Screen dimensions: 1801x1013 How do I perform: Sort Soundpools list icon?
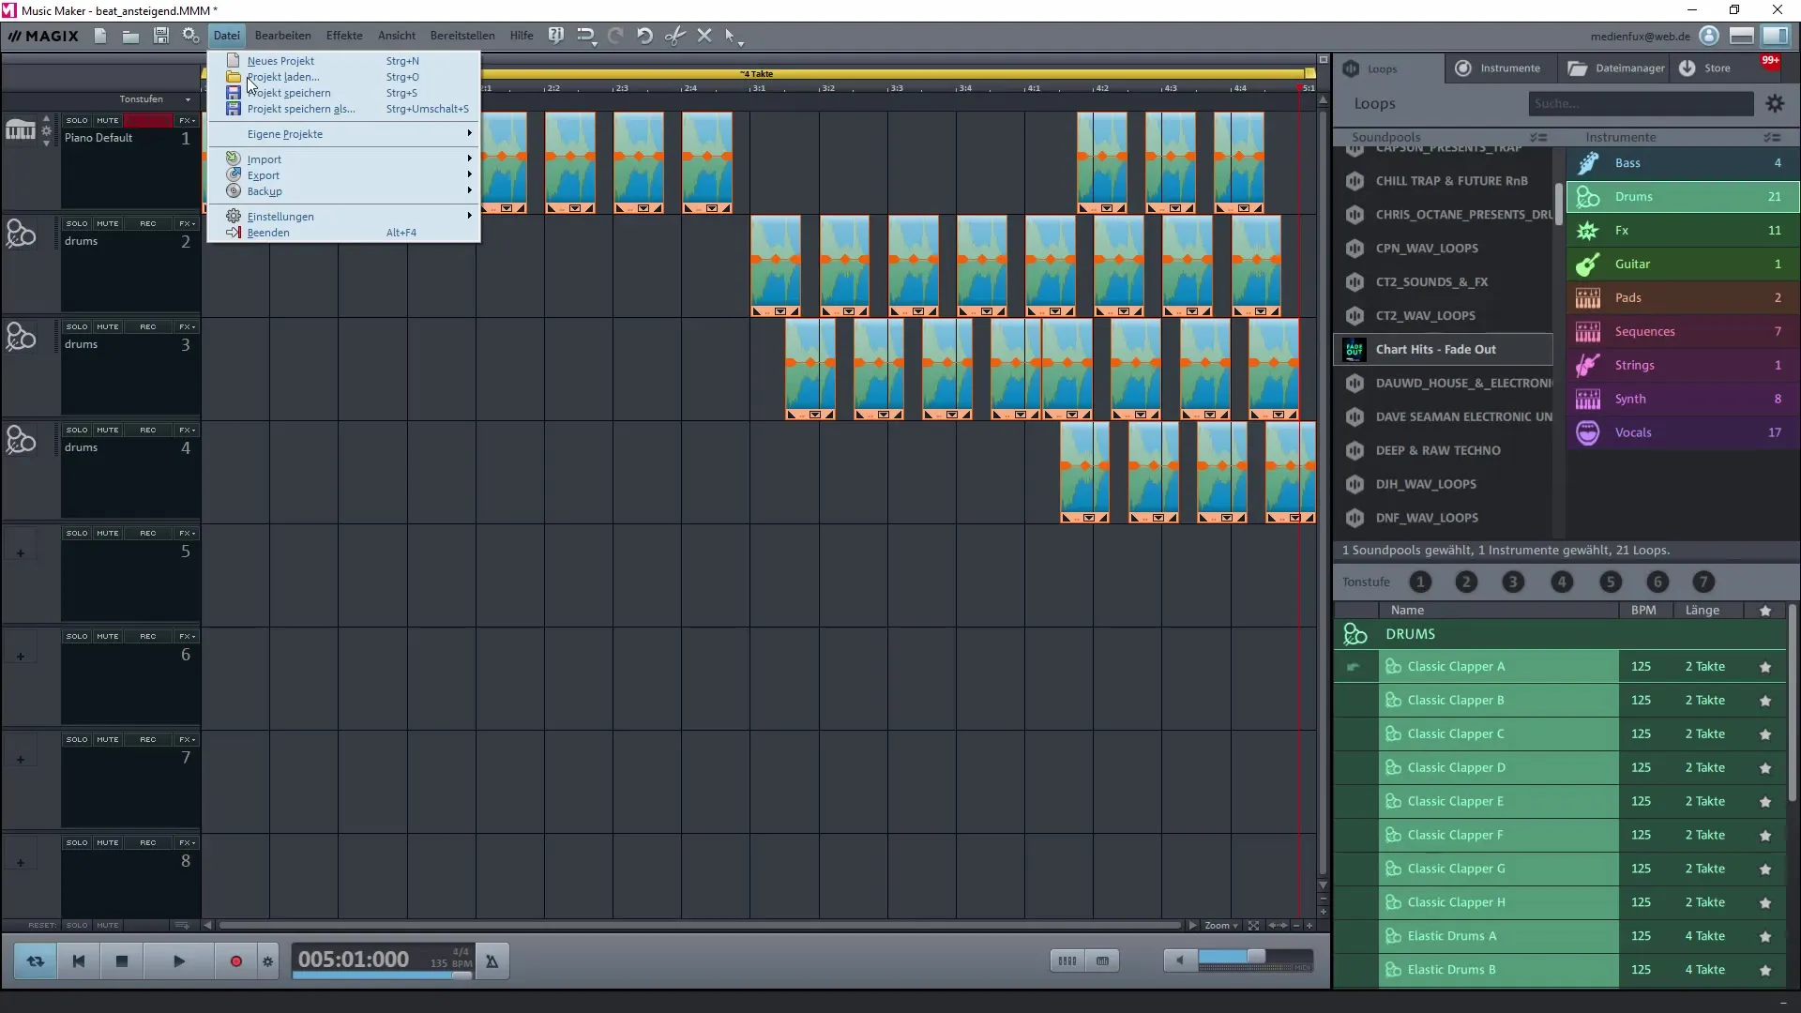tap(1538, 138)
